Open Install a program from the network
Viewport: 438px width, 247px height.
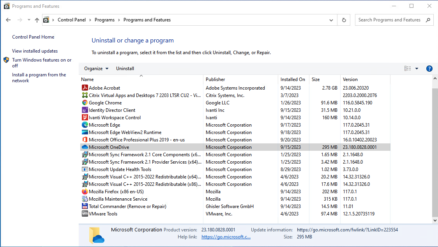coord(39,78)
